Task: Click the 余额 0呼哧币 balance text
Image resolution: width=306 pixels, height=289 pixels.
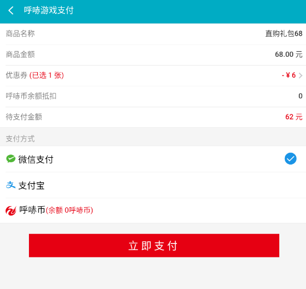Action: [70, 211]
